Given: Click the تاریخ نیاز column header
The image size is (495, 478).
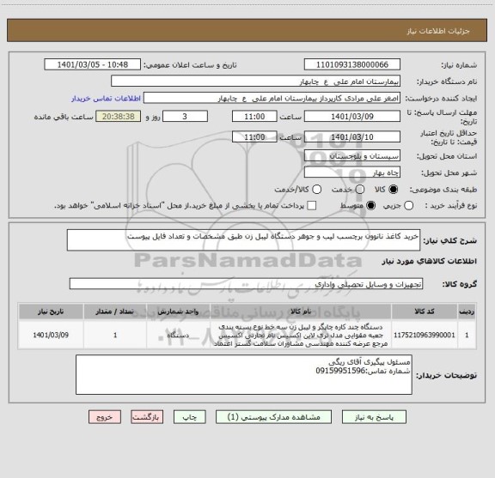Looking at the screenshot, I should tap(51, 312).
